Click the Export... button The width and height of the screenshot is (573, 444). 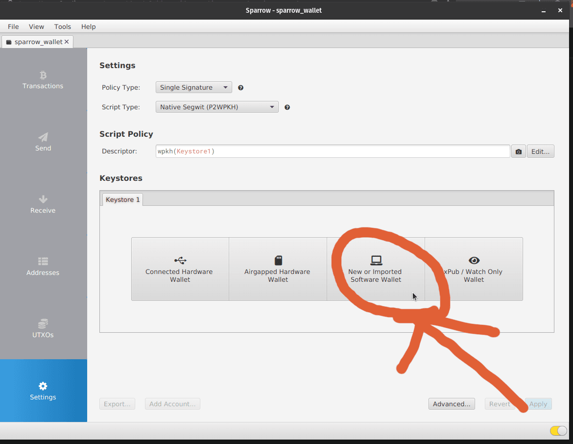[118, 404]
